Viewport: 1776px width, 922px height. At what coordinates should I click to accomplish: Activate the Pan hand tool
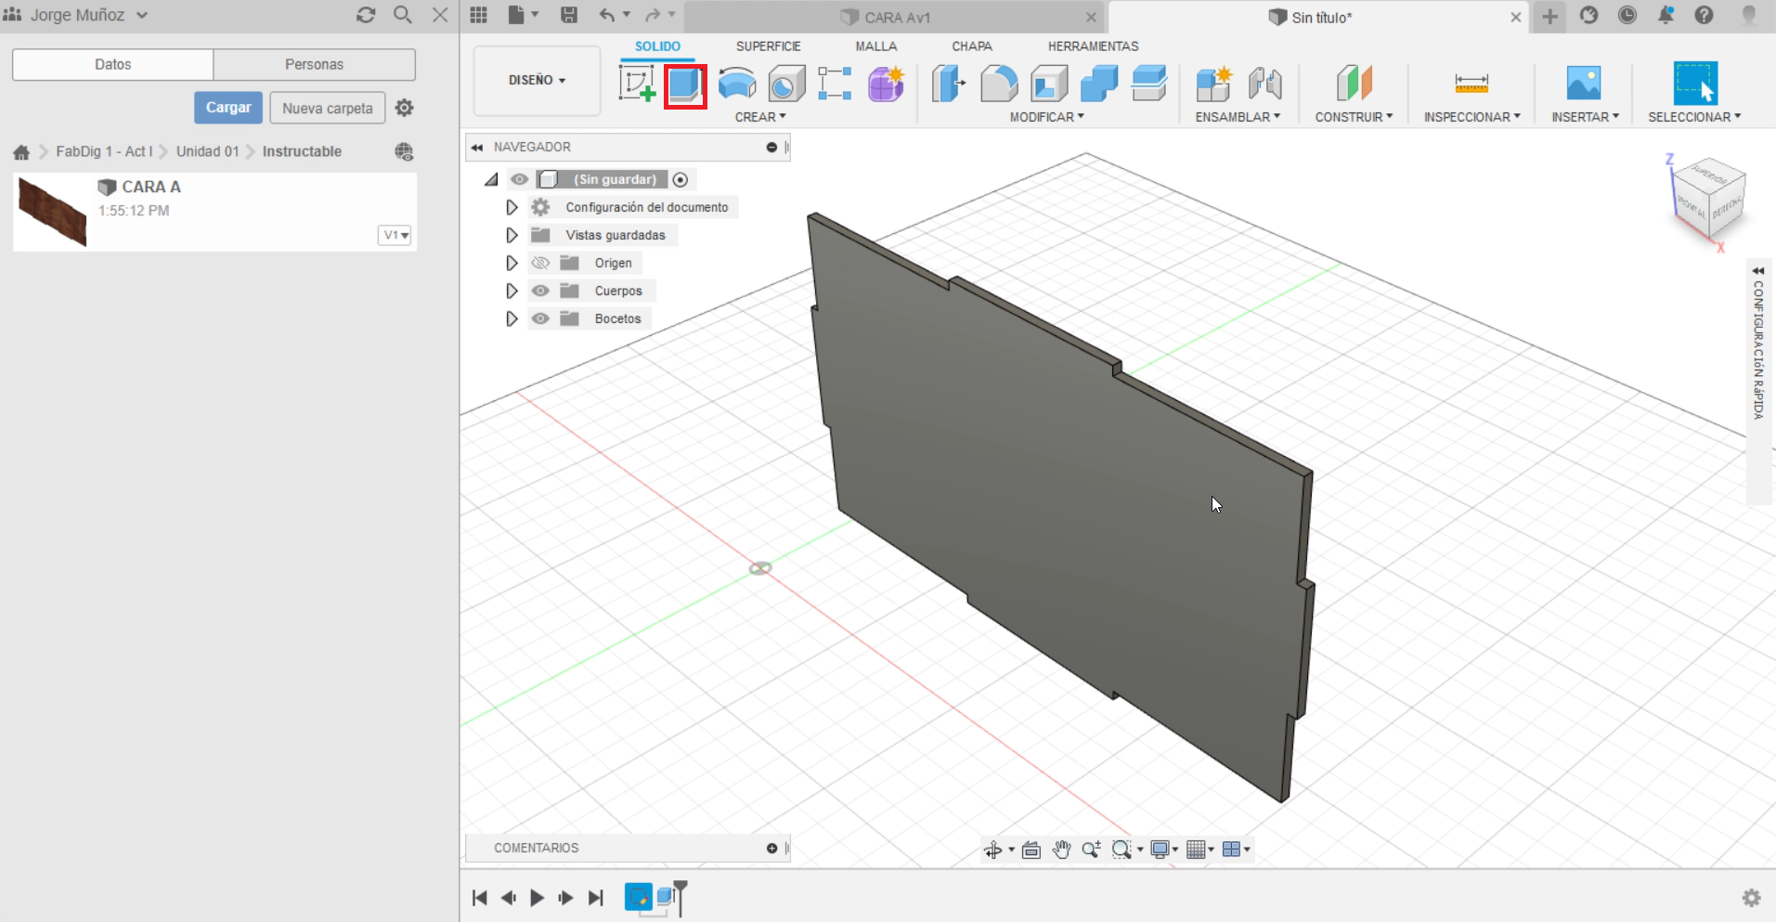[1061, 849]
